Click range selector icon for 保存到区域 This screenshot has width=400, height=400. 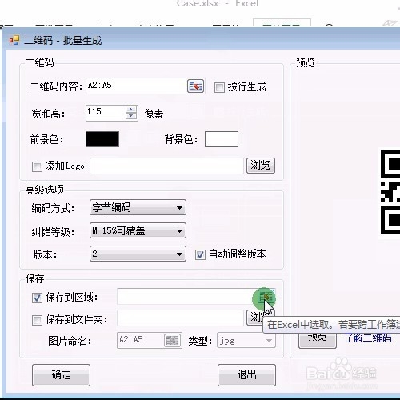(x=266, y=297)
